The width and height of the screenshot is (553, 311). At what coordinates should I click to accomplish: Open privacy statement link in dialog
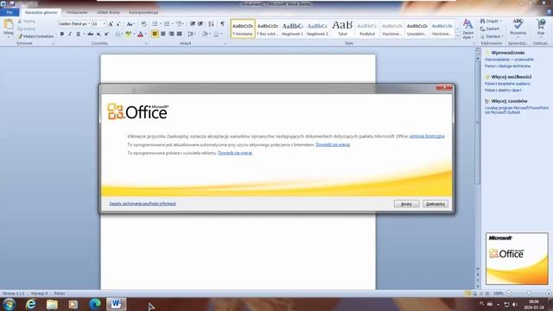[x=143, y=204]
